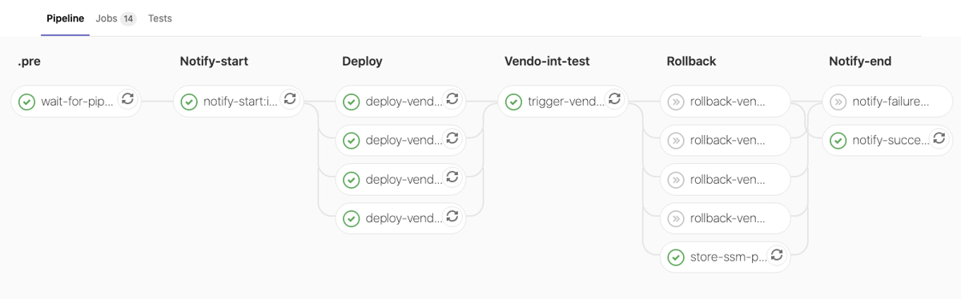Open the Tests tab
This screenshot has height=299, width=961.
159,18
